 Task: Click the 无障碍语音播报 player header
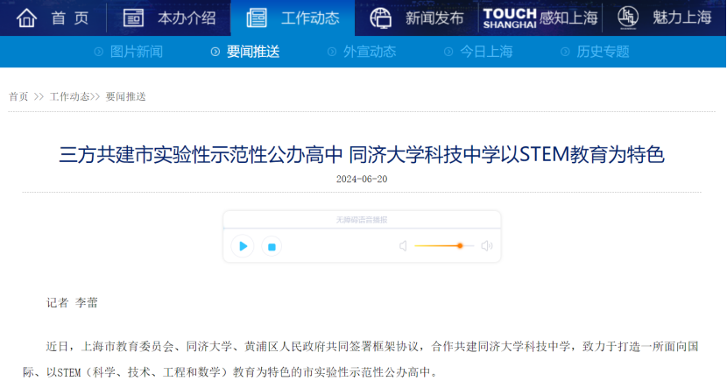pyautogui.click(x=362, y=220)
